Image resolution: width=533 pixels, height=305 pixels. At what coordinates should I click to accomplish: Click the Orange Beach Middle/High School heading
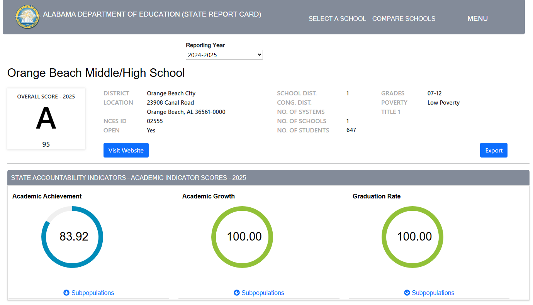point(96,73)
